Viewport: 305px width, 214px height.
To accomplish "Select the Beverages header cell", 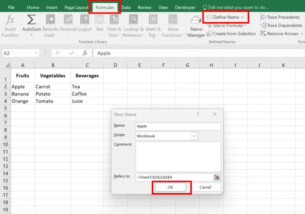I will [87, 76].
